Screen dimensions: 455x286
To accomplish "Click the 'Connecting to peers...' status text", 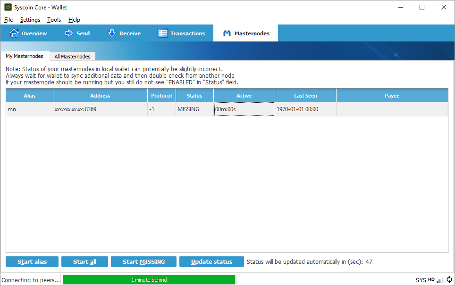I will point(31,280).
